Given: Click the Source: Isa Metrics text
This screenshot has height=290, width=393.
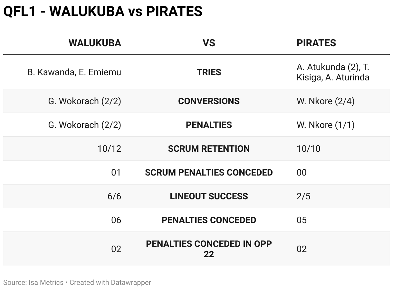Looking at the screenshot, I should tap(33, 283).
